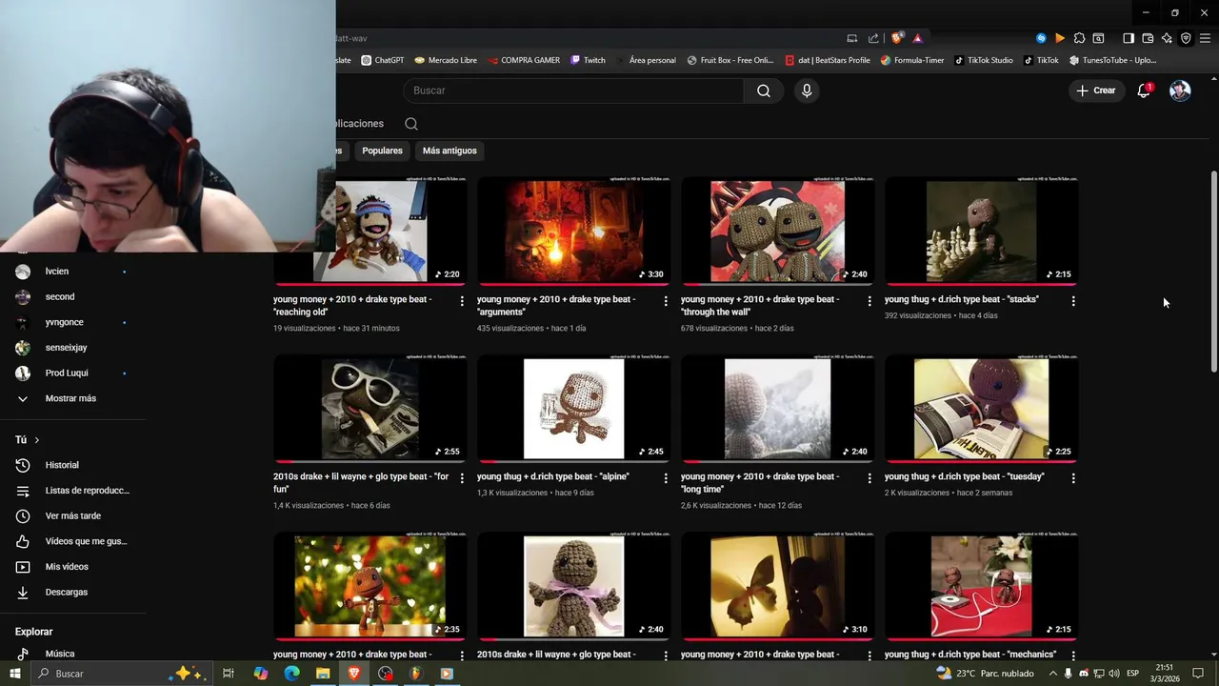Viewport: 1219px width, 686px height.
Task: Toggle the Brave sidebar panel icon
Action: click(1129, 38)
